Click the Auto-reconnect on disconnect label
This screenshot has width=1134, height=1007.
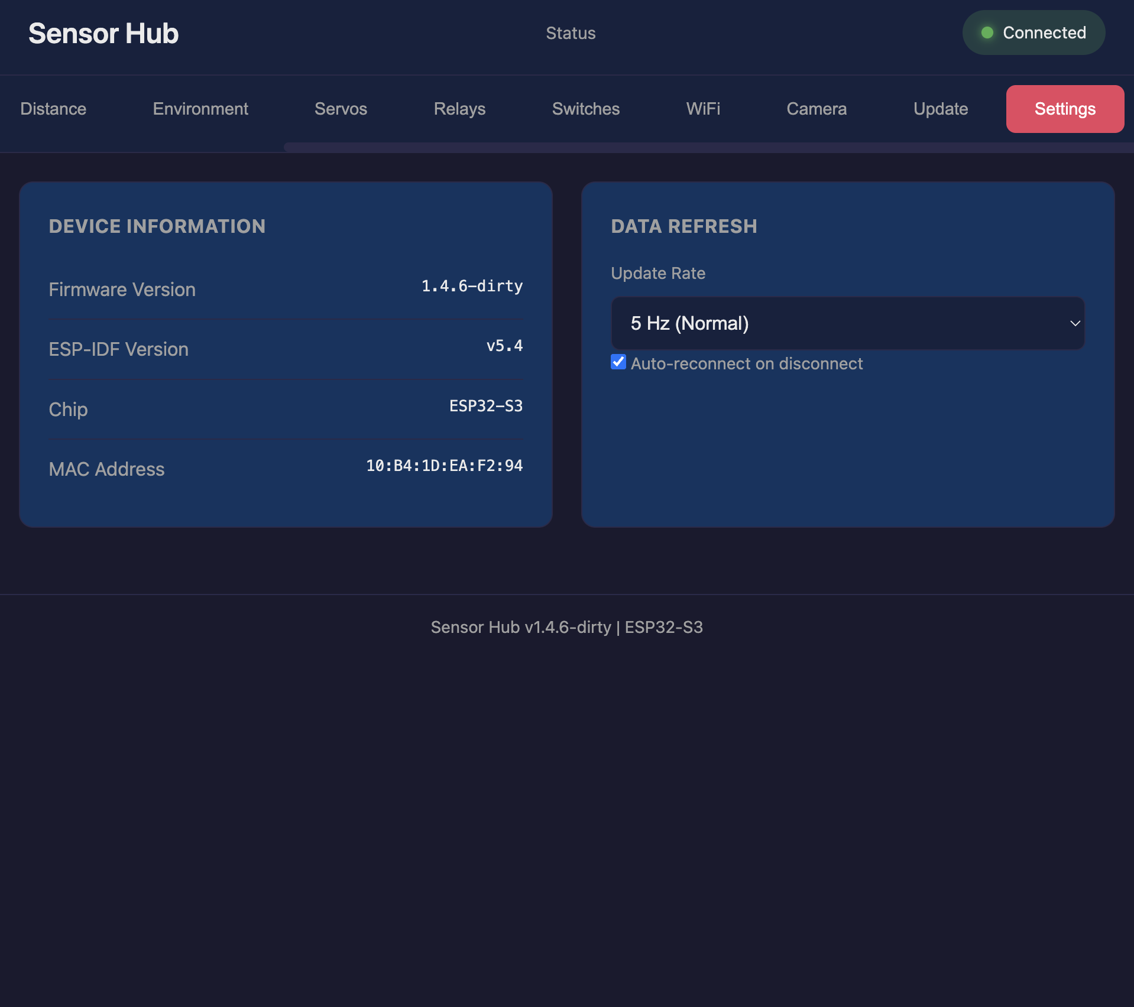pyautogui.click(x=746, y=363)
